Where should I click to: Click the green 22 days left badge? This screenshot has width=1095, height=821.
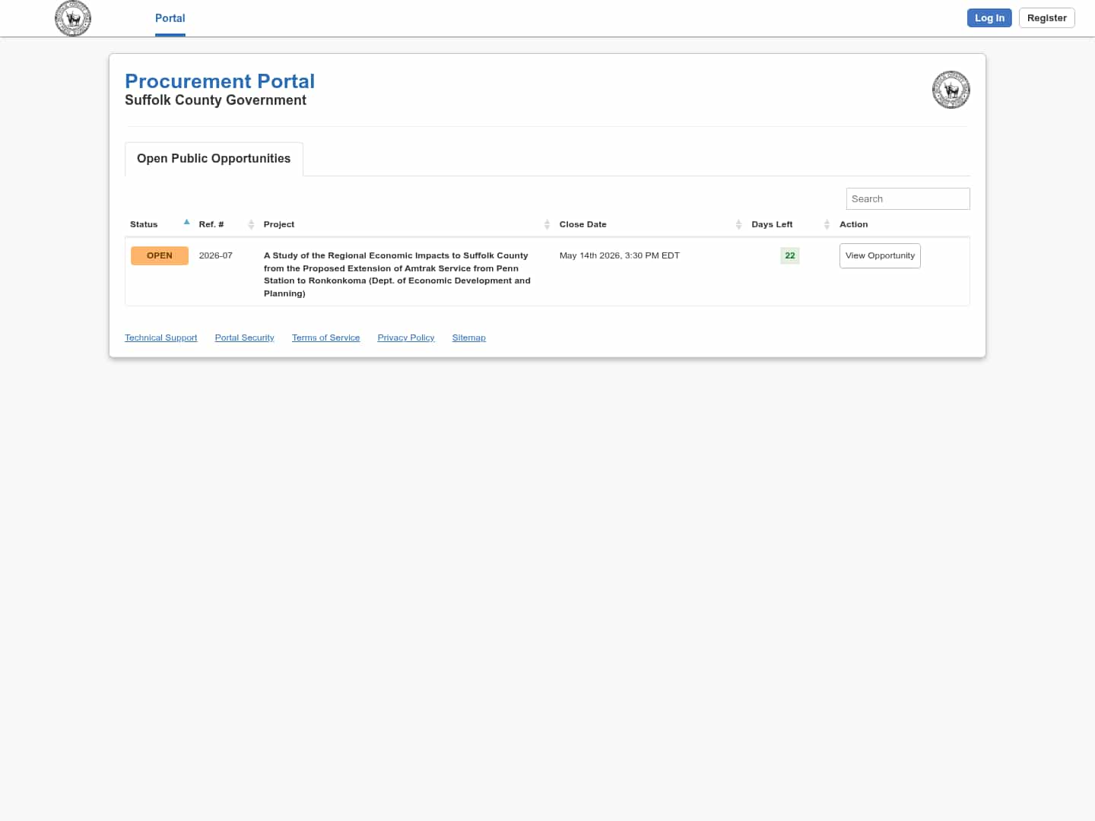click(789, 255)
